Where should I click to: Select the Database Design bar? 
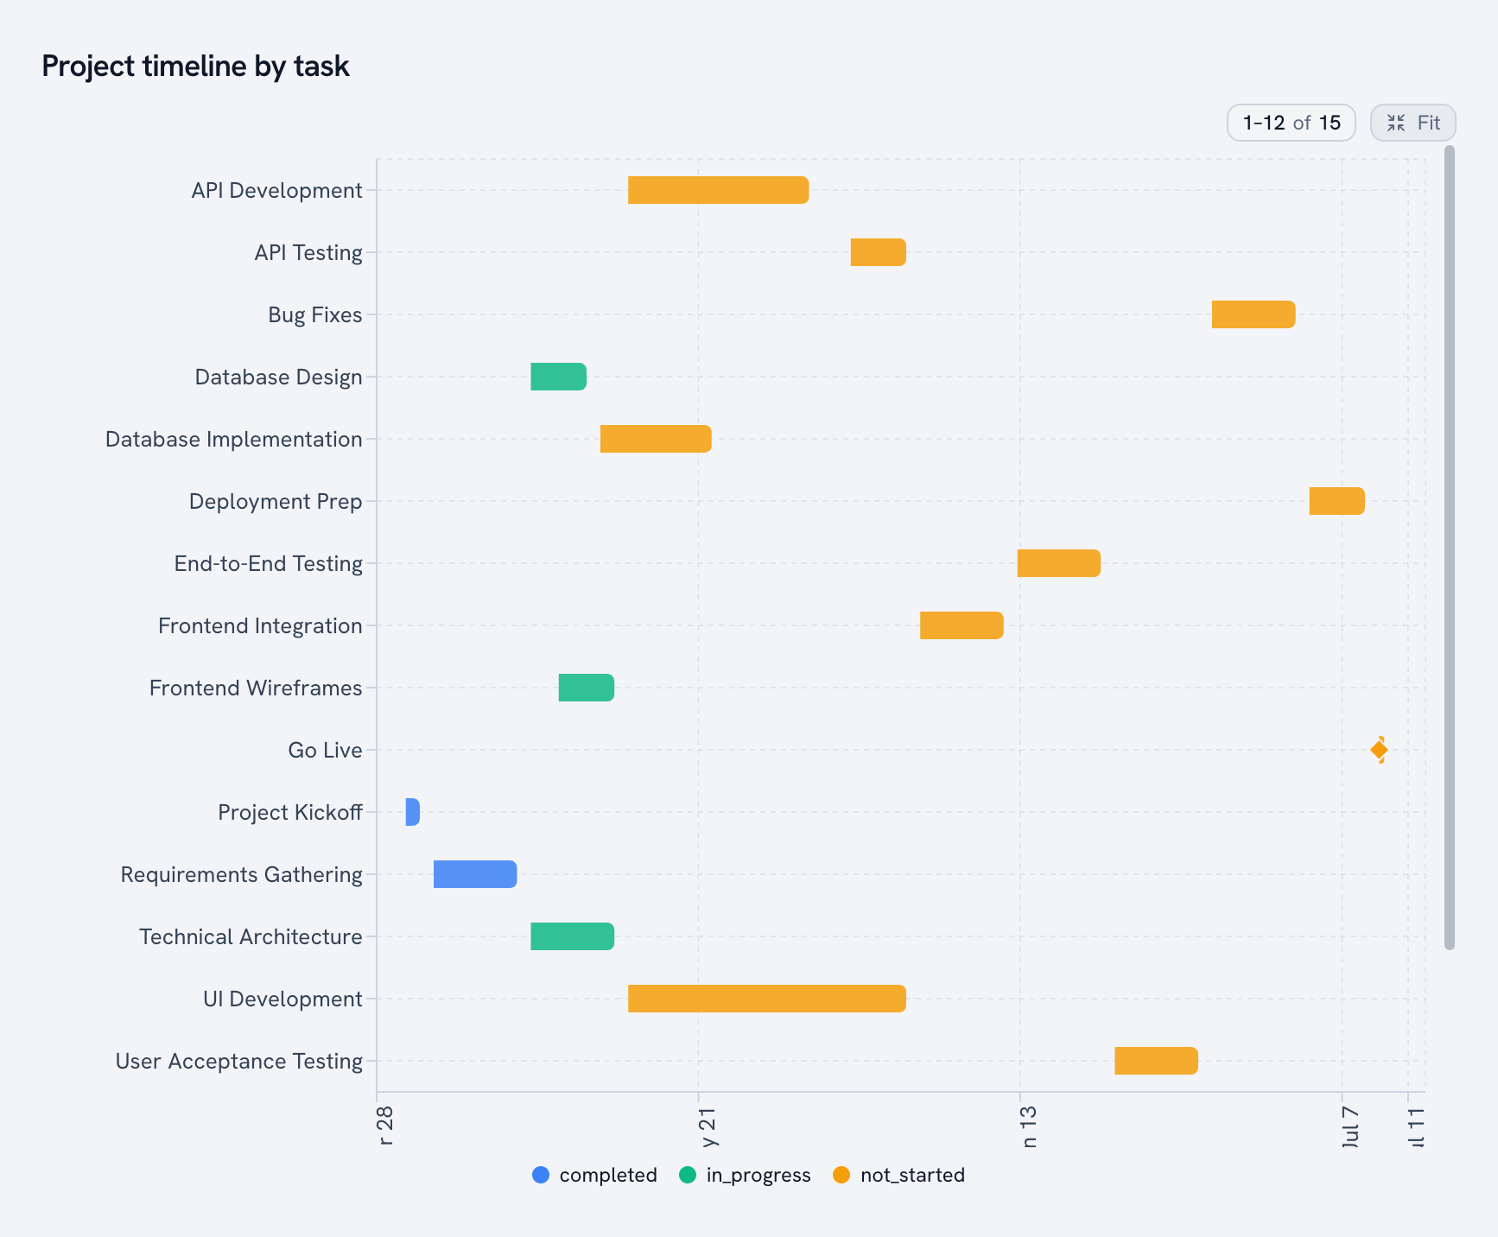tap(558, 377)
